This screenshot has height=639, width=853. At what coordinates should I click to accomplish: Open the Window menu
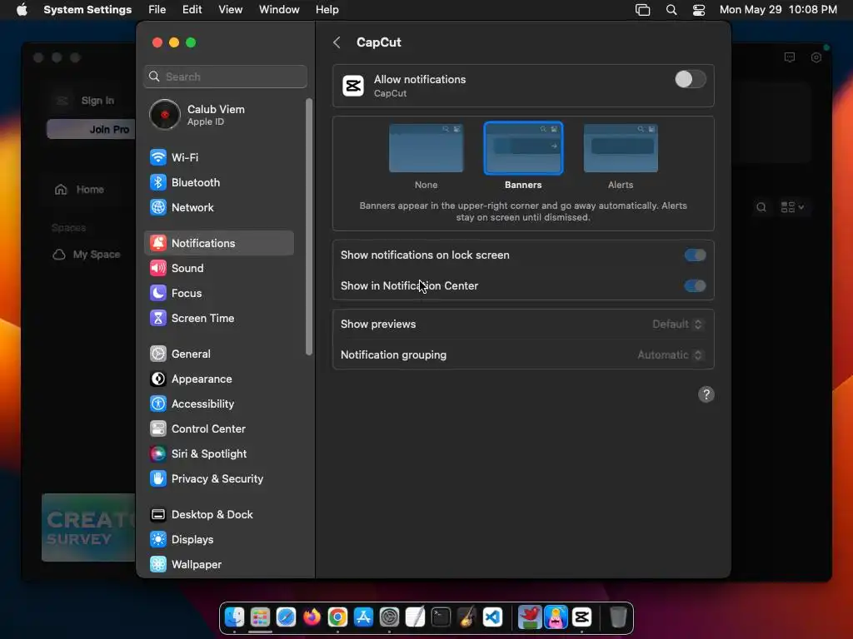click(x=279, y=10)
